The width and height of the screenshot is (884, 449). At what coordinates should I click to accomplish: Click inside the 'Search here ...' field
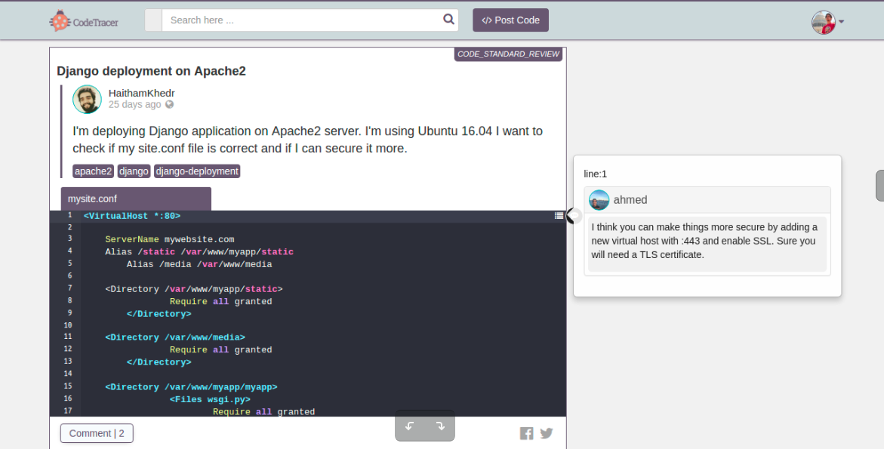302,20
